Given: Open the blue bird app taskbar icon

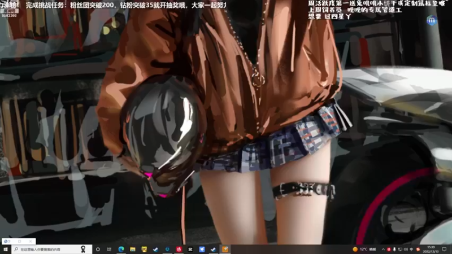Looking at the screenshot, I should click(202, 249).
